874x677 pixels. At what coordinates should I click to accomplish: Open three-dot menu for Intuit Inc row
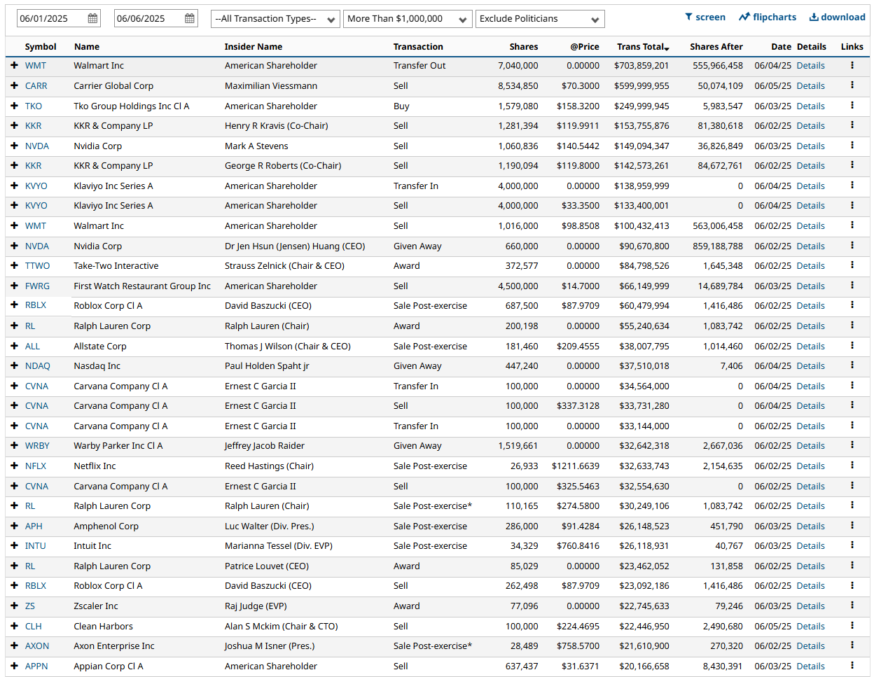[852, 545]
